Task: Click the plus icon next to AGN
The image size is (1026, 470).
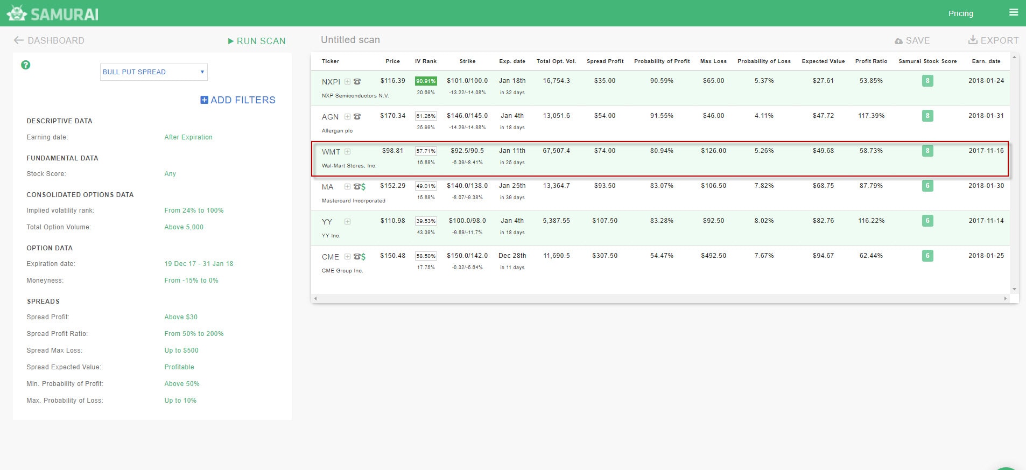Action: coord(347,117)
